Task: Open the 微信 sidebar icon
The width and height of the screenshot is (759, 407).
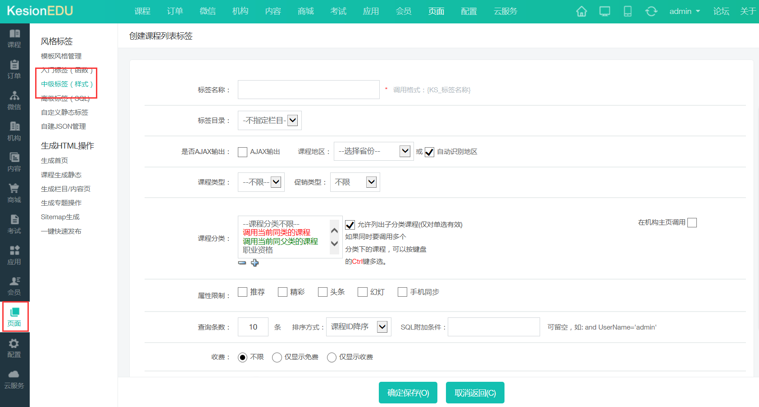Action: [x=14, y=100]
